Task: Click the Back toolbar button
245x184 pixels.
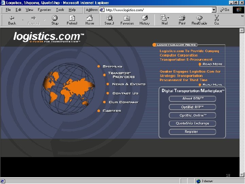Action: click(12, 20)
